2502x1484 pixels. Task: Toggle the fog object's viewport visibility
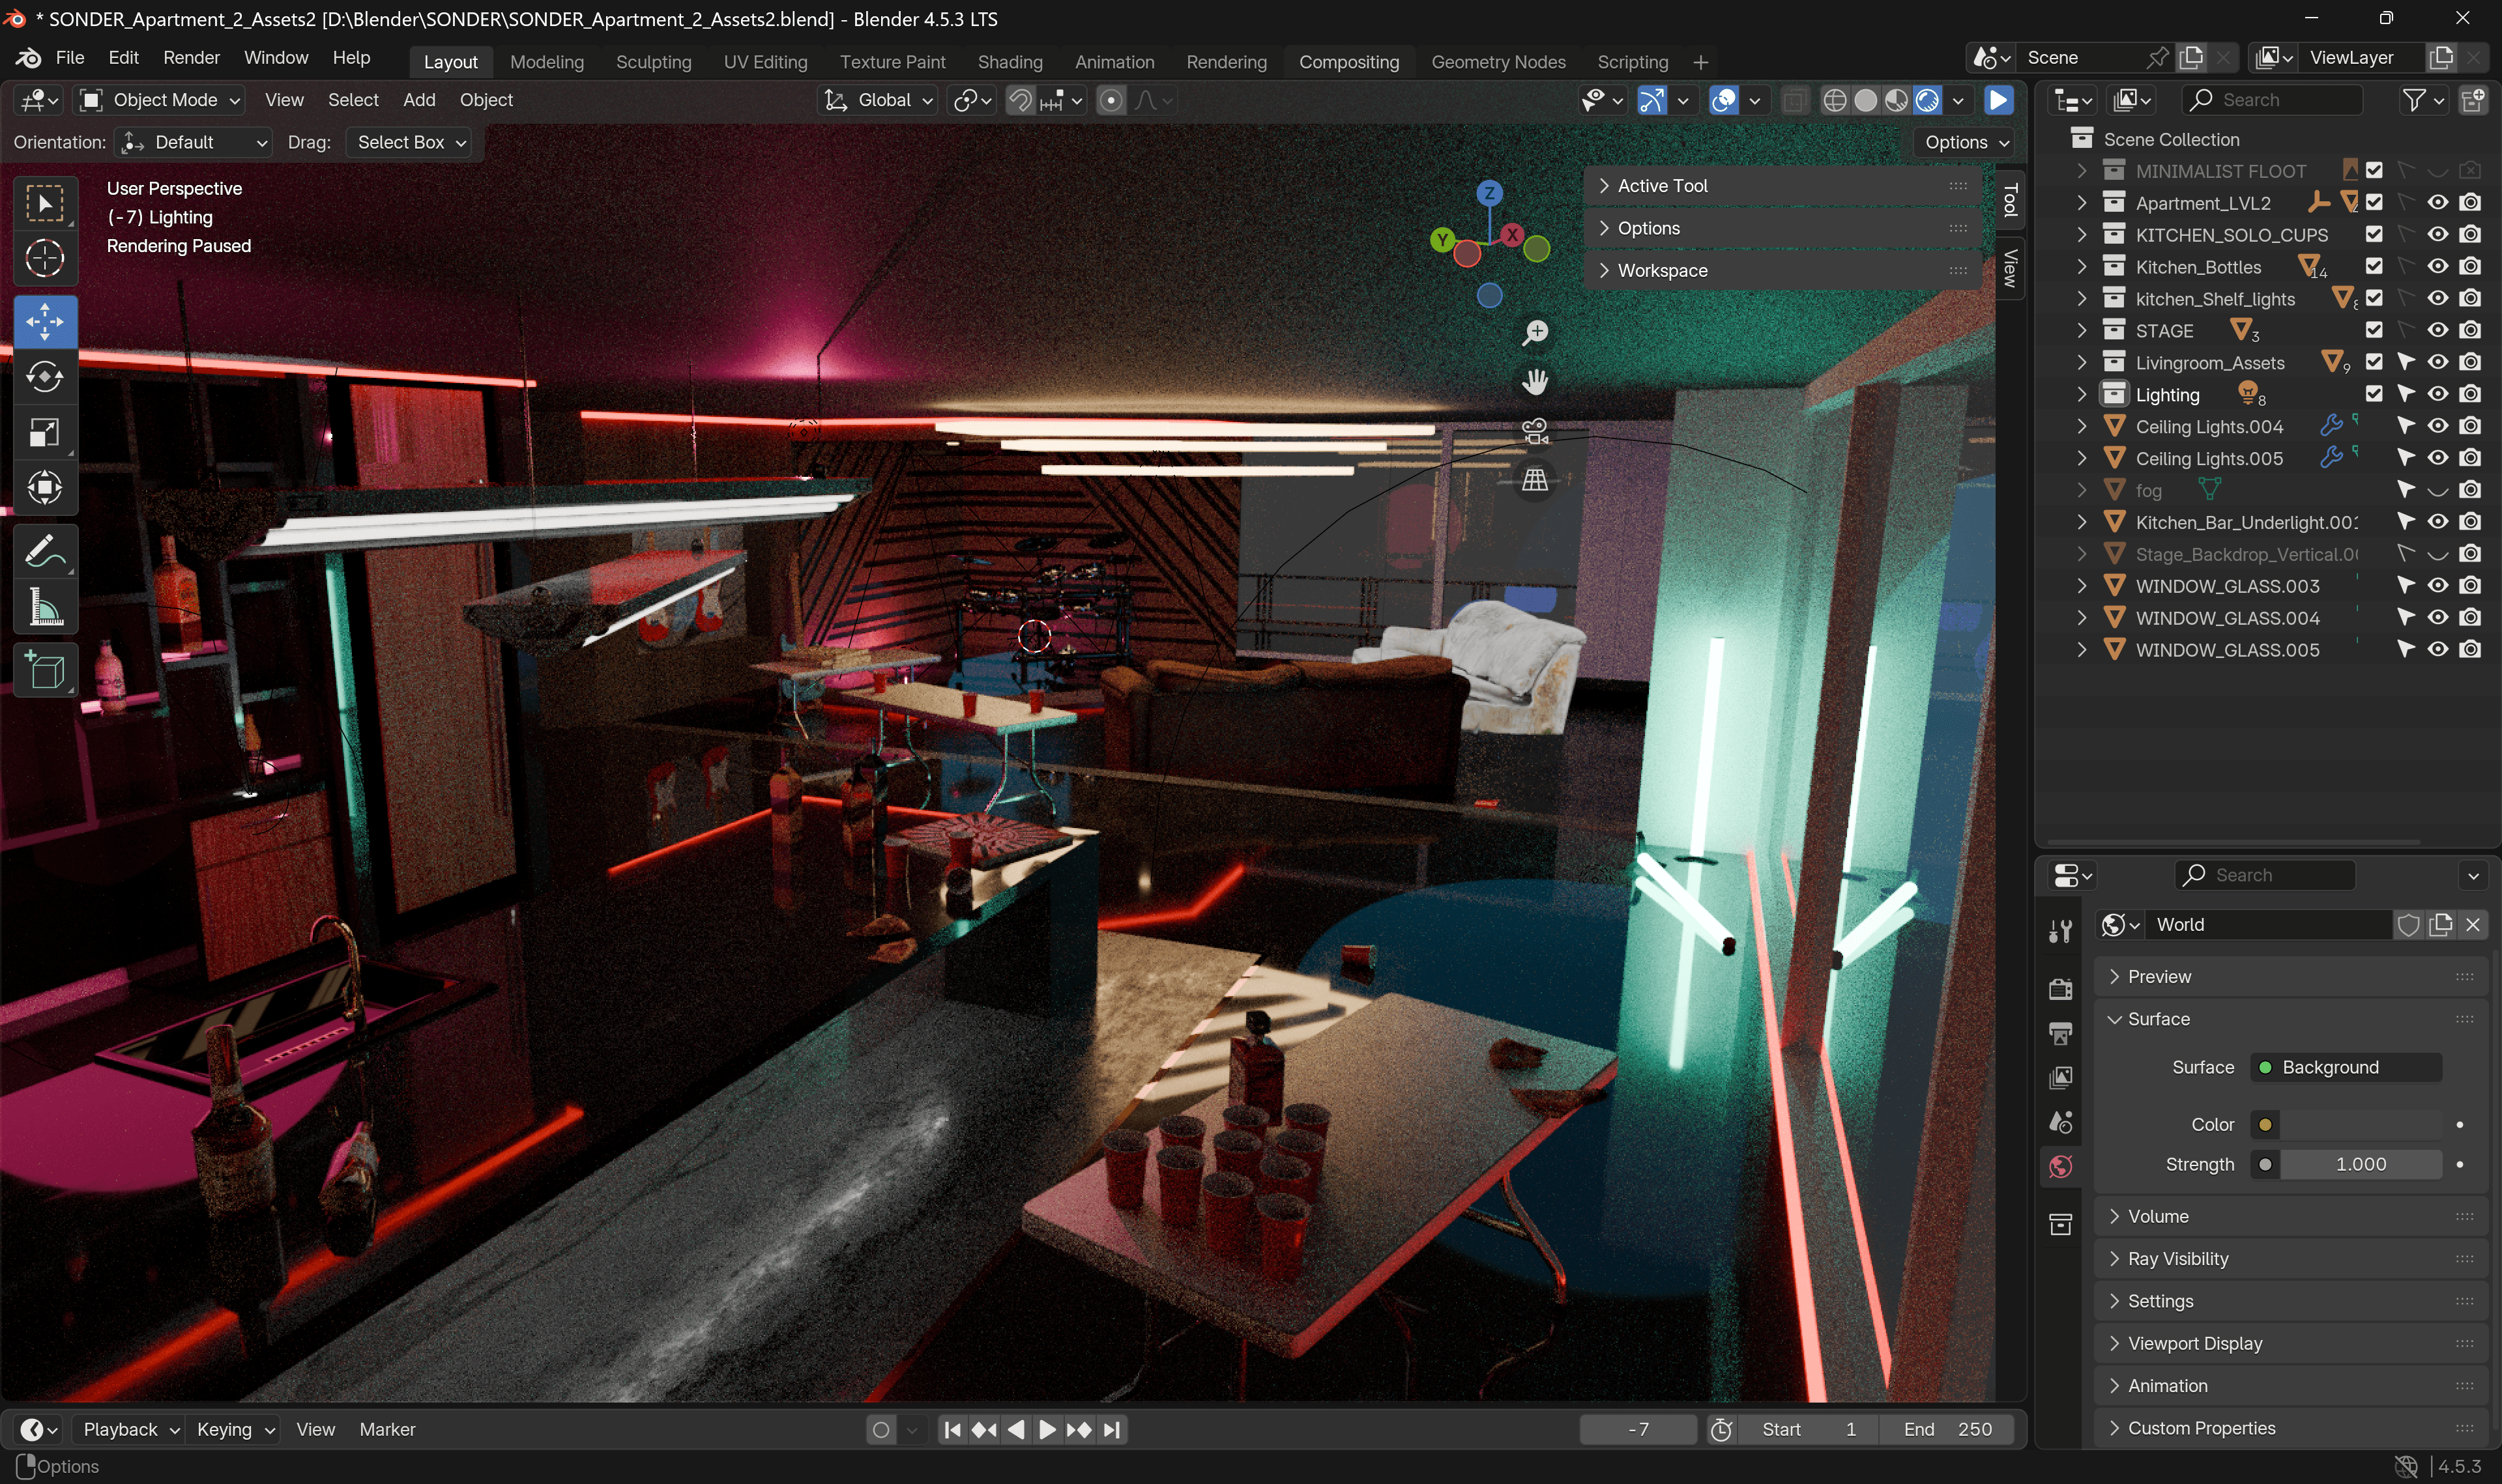point(2437,490)
